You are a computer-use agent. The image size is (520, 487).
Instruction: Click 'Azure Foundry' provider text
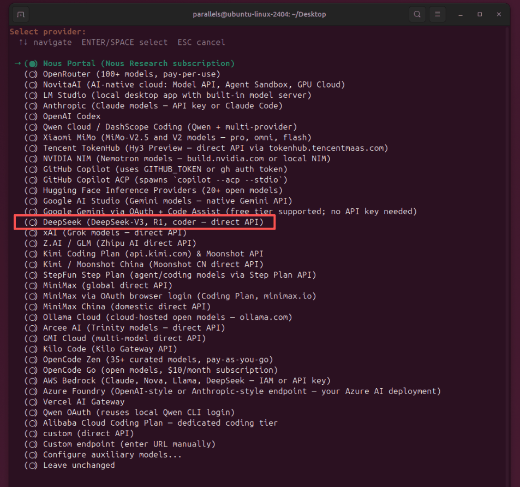tap(74, 391)
